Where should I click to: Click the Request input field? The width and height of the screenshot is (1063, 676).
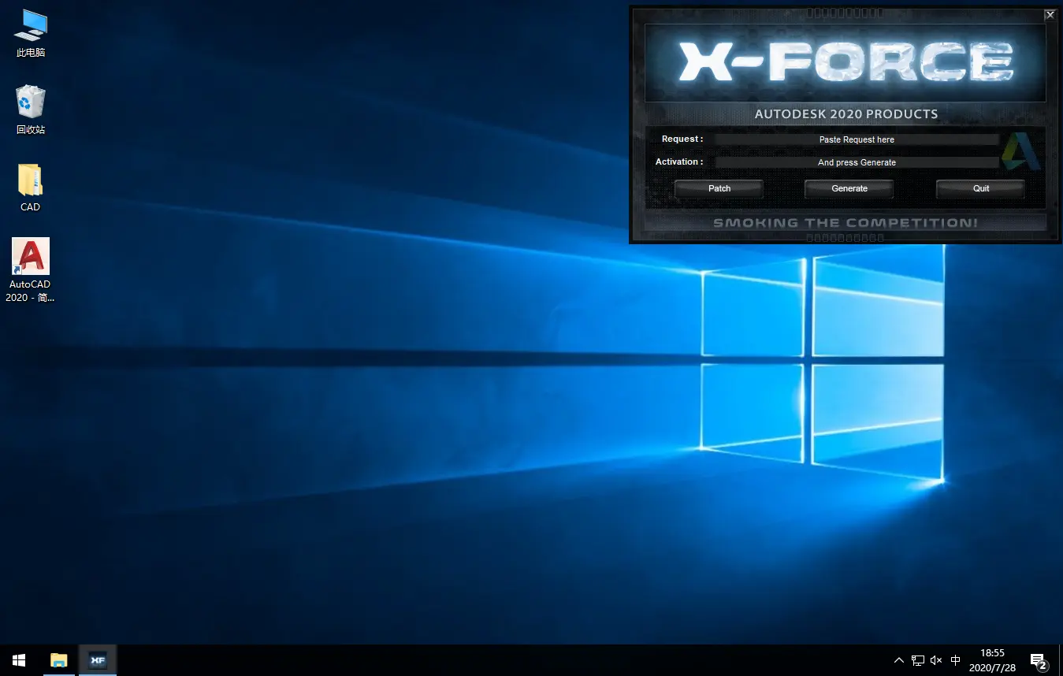coord(857,139)
